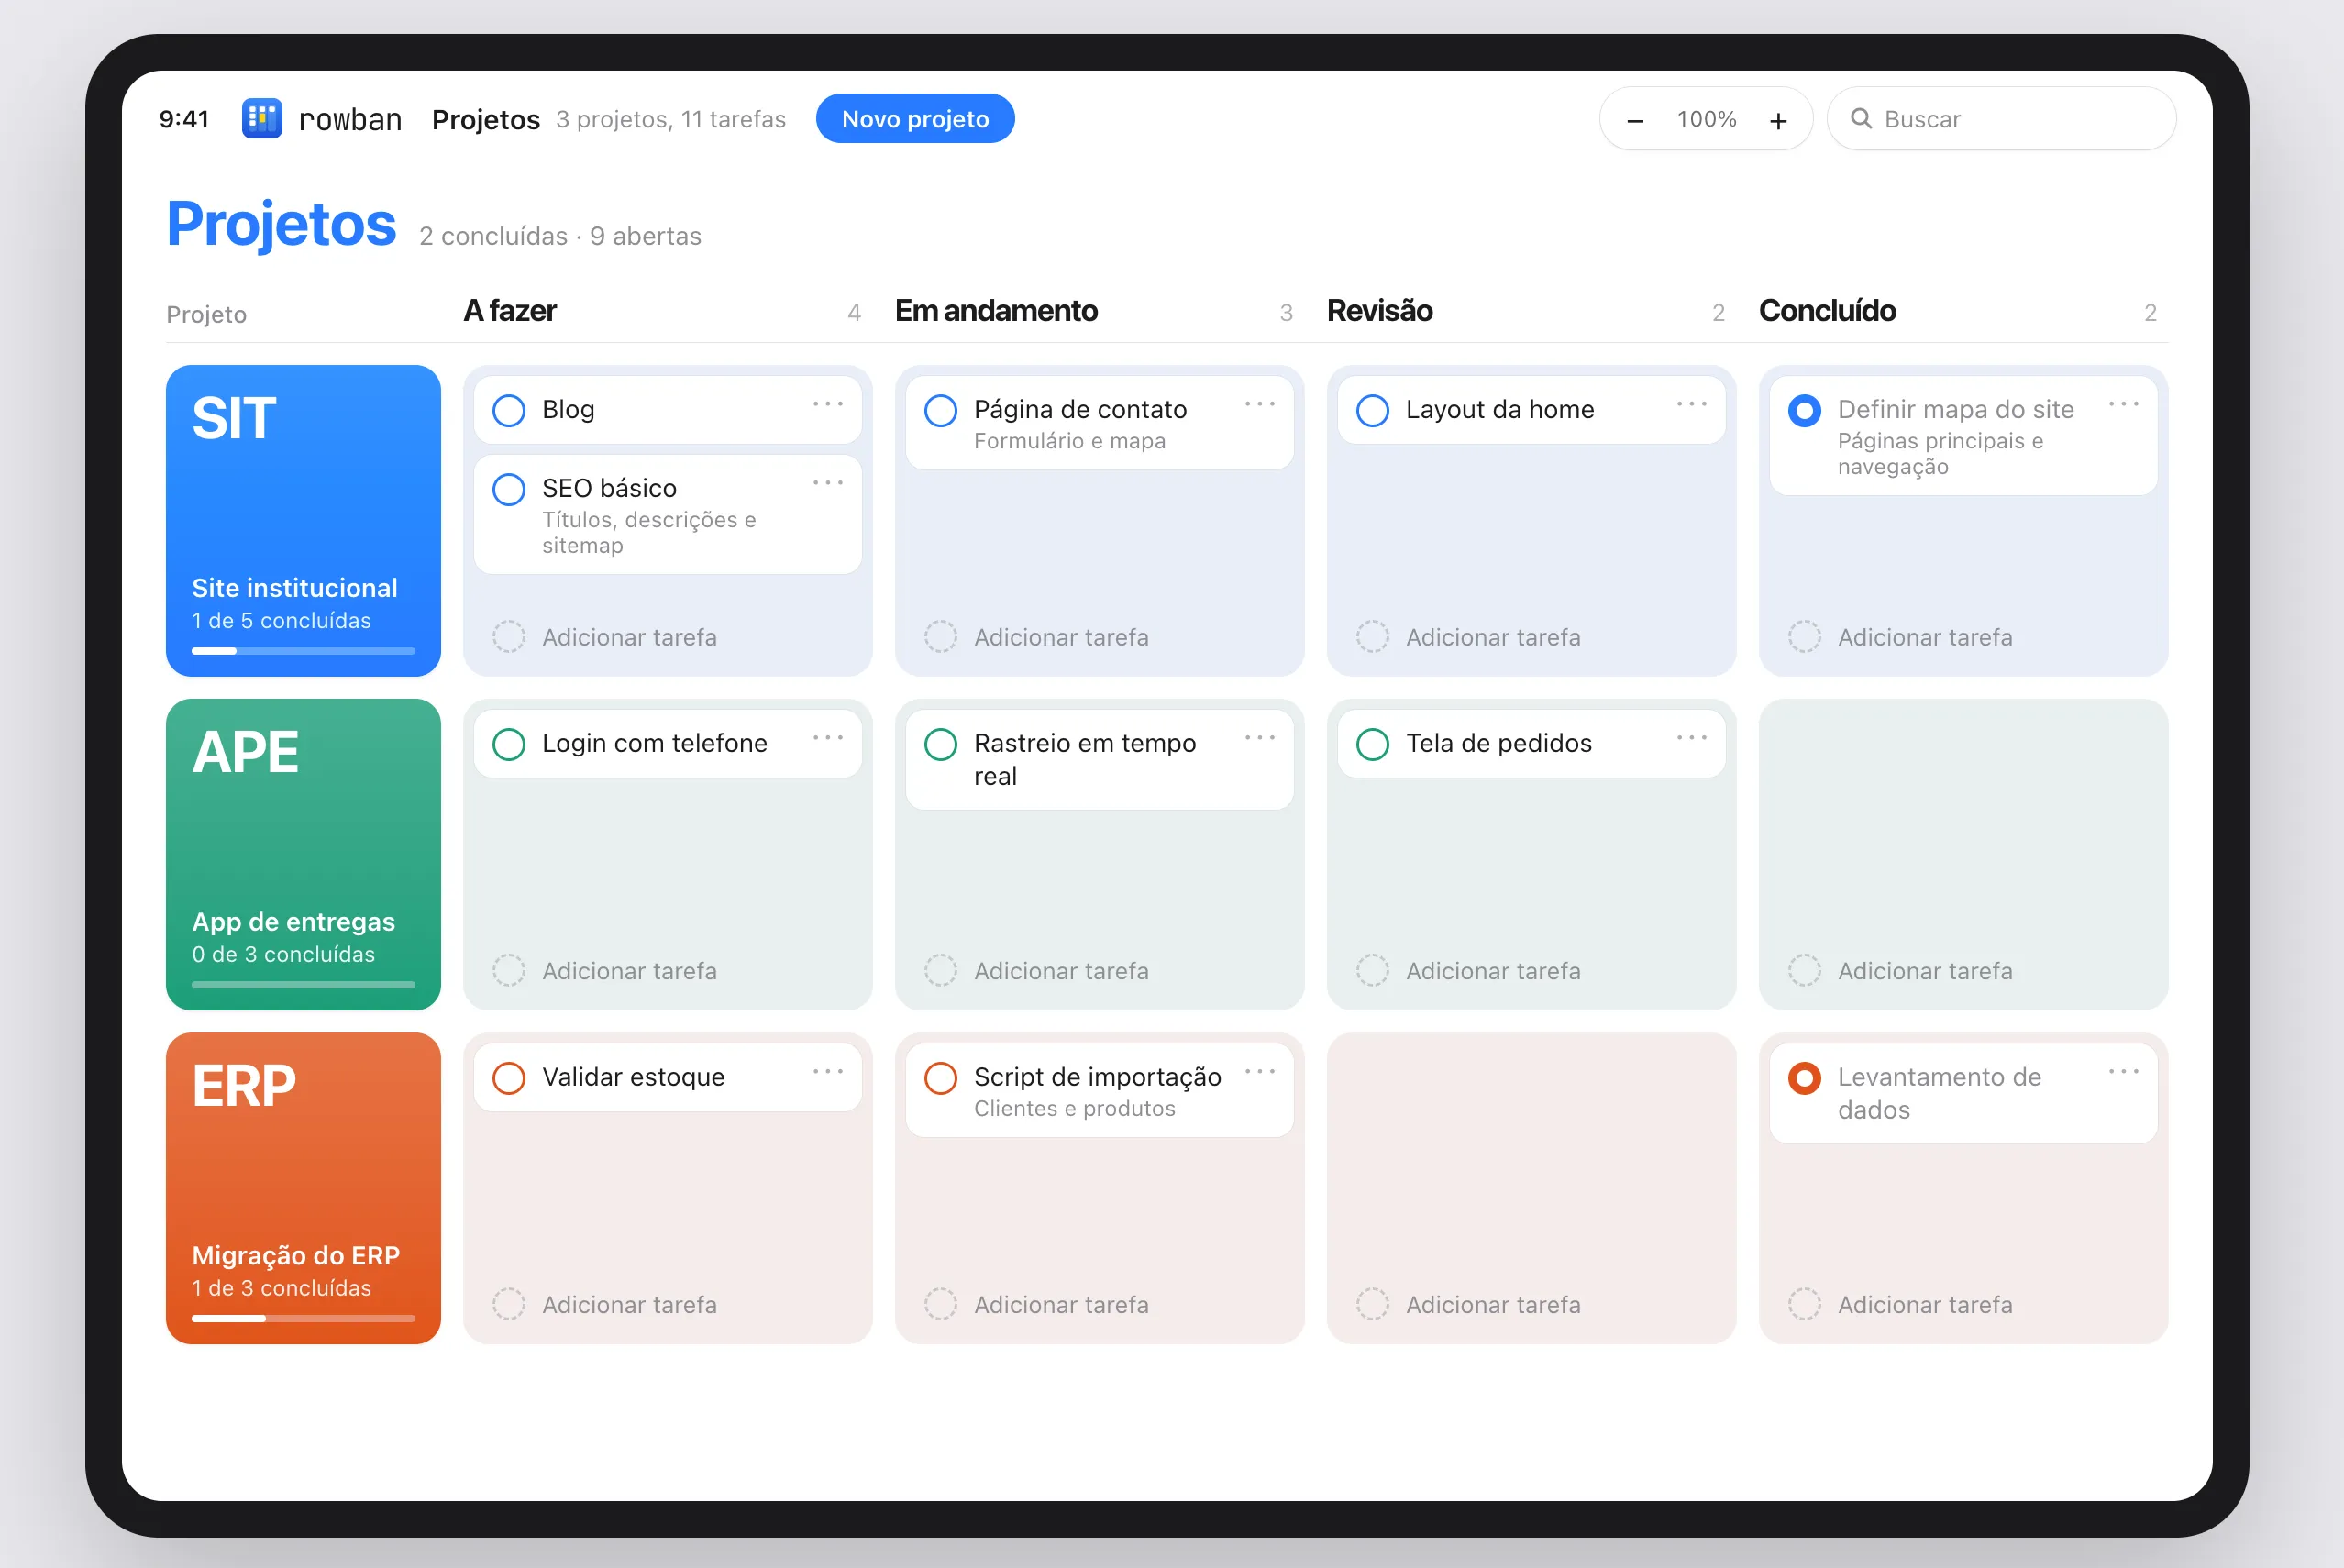This screenshot has height=1568, width=2344.
Task: Uncheck Levantamento de dados task
Action: pyautogui.click(x=1805, y=1078)
